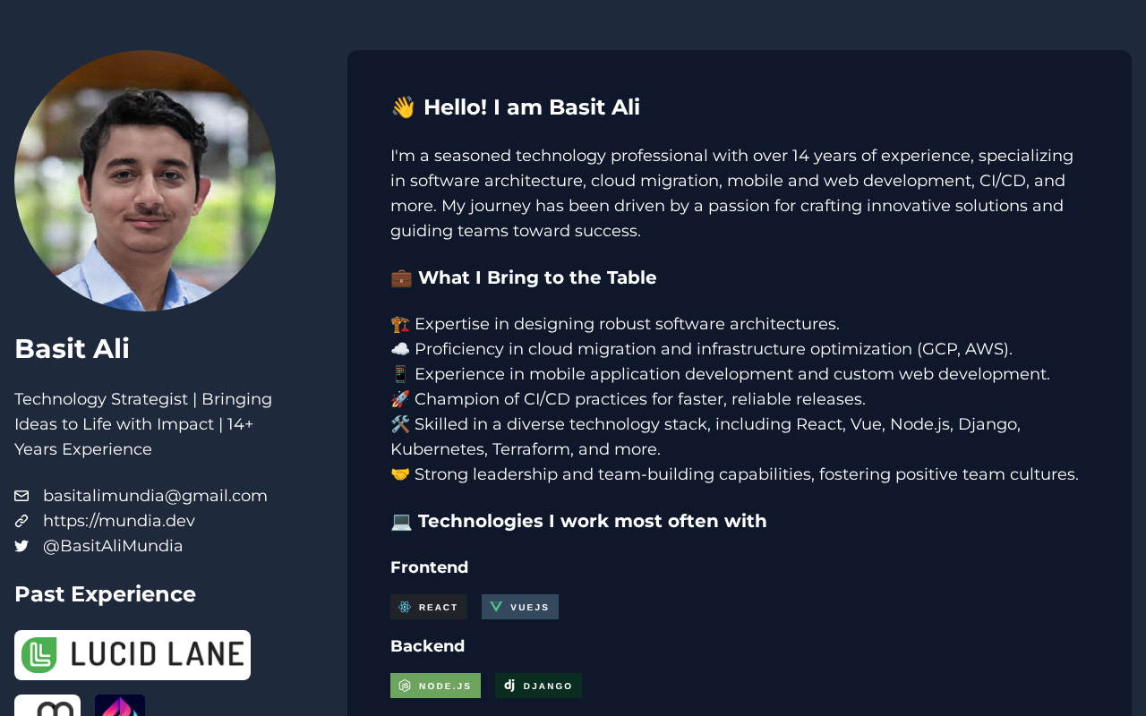Click the waving hand emoji in heading
Image resolution: width=1146 pixels, height=716 pixels.
click(x=403, y=107)
